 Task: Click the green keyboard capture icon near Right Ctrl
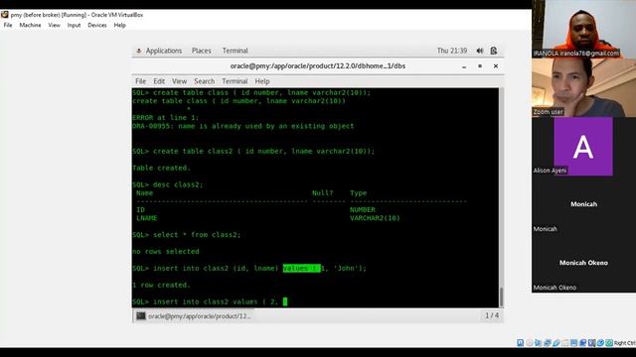609,343
